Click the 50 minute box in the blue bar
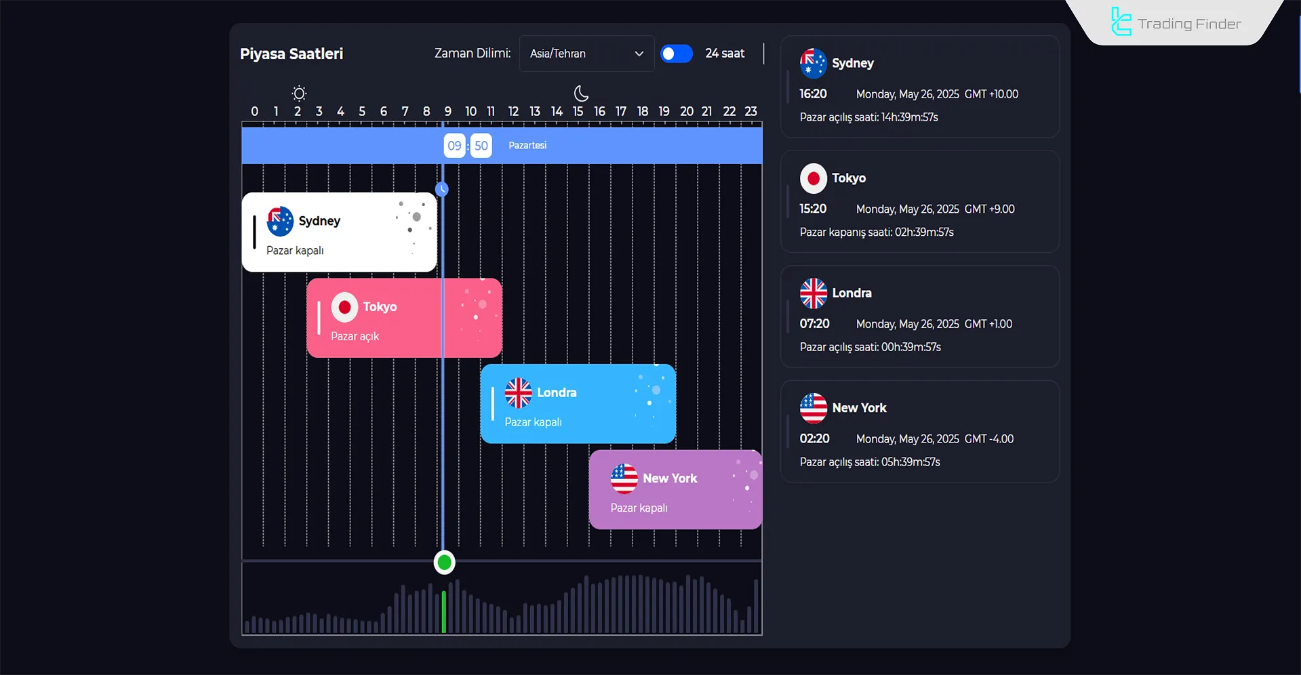This screenshot has width=1301, height=675. [x=481, y=146]
